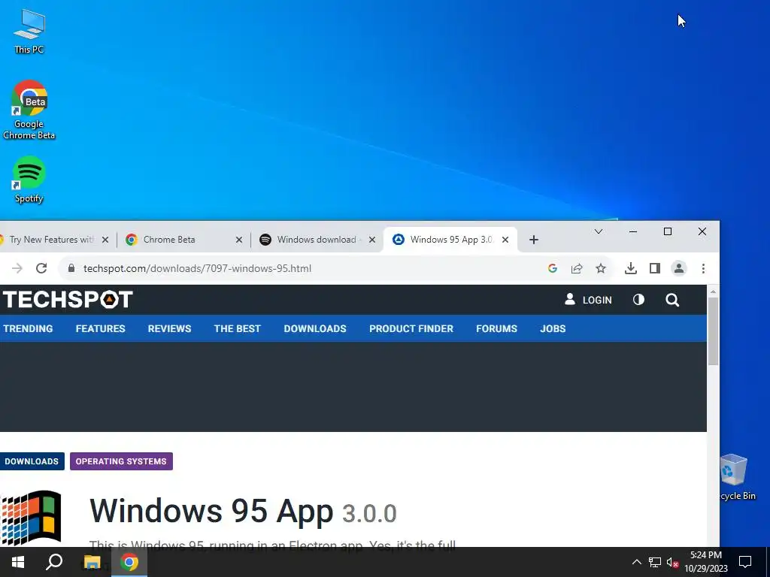This screenshot has width=770, height=577.
Task: Show hidden tray icons chevron
Action: pos(636,562)
